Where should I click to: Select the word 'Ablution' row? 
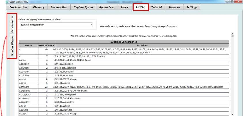124,68
